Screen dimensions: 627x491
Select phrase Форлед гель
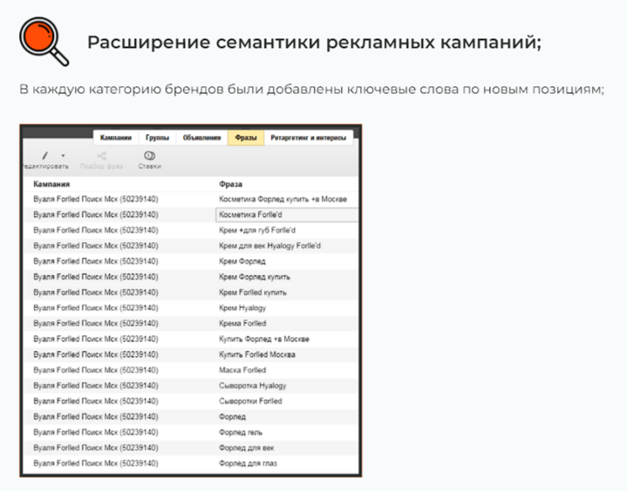[x=241, y=433]
